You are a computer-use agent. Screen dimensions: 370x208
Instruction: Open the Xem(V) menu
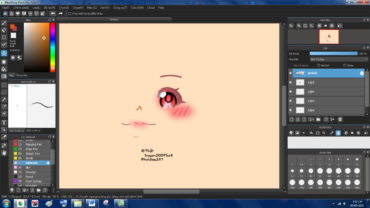tap(105, 8)
